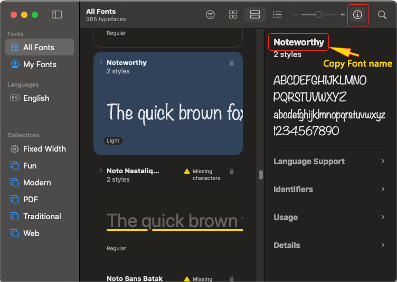Open the Fixed Width collection

40,149
